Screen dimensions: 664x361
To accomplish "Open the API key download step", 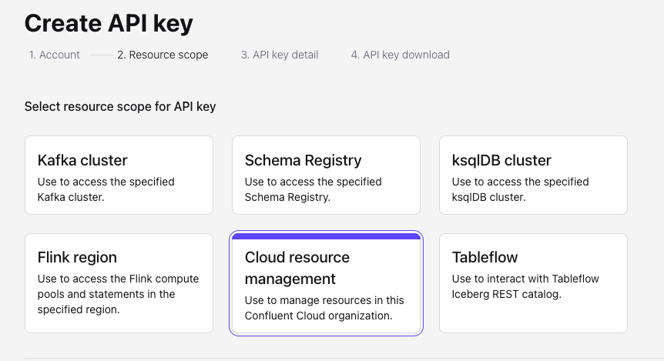I will pos(401,55).
